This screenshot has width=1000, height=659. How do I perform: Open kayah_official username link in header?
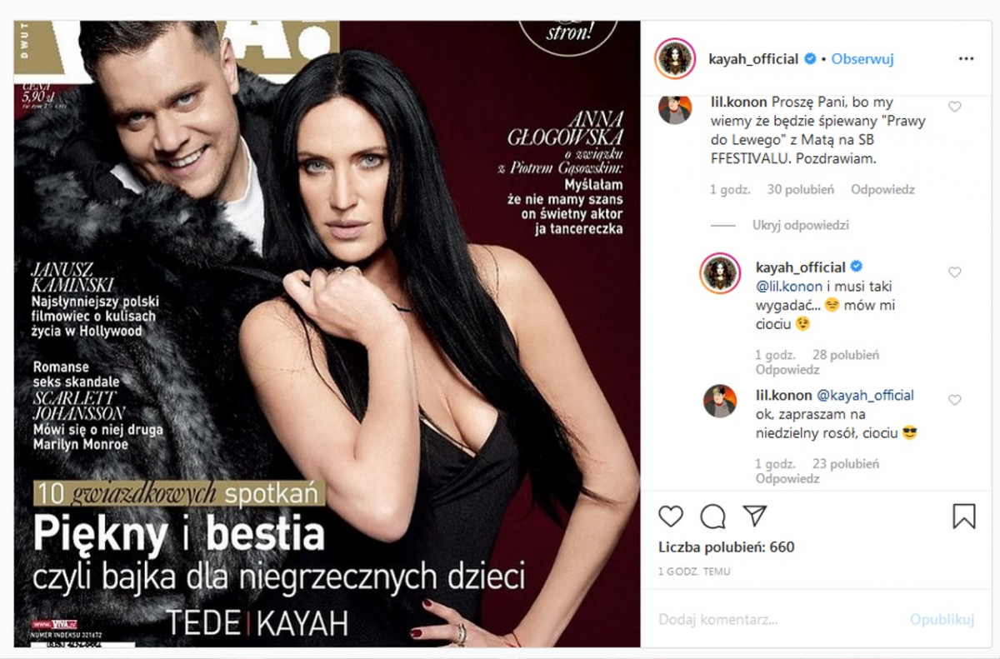tap(753, 59)
